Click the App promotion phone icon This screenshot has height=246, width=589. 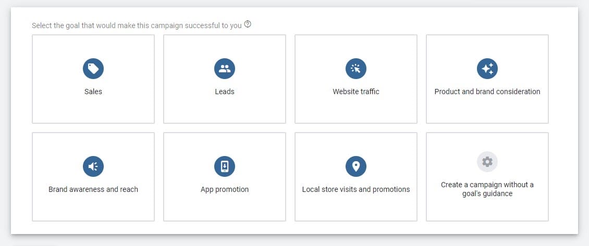click(x=225, y=166)
